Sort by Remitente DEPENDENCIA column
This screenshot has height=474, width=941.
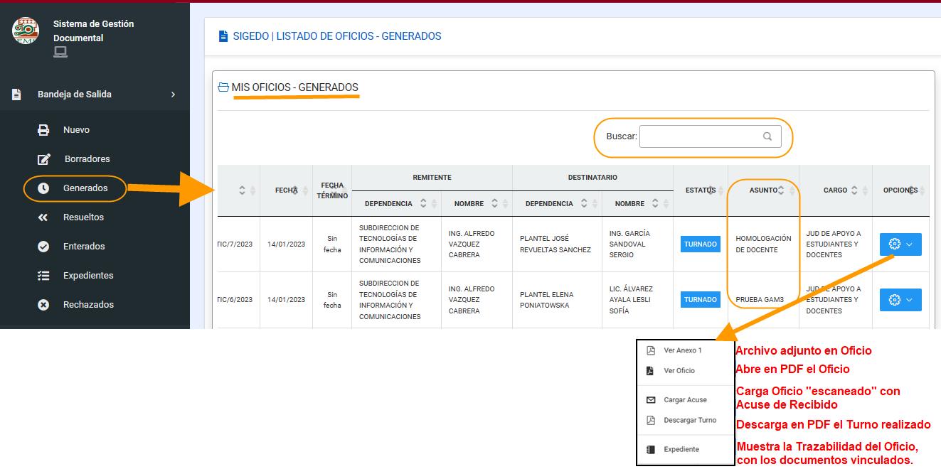coord(396,204)
